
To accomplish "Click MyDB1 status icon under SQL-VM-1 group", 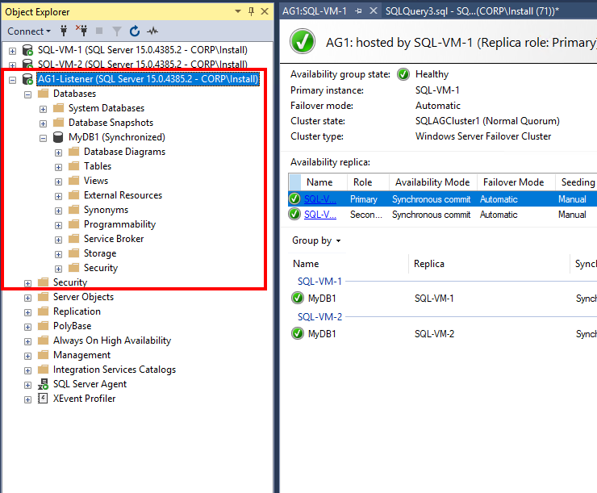I will tap(298, 298).
